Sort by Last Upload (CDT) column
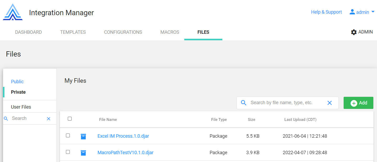Image resolution: width=377 pixels, height=162 pixels. pyautogui.click(x=300, y=120)
